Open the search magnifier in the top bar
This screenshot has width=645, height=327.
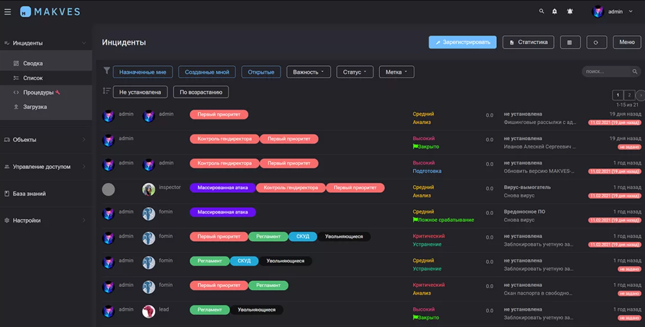541,11
